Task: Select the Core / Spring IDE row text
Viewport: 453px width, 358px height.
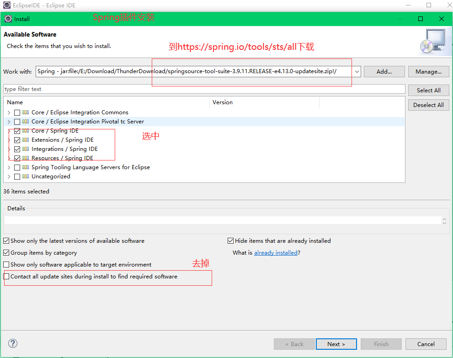Action: [x=55, y=131]
